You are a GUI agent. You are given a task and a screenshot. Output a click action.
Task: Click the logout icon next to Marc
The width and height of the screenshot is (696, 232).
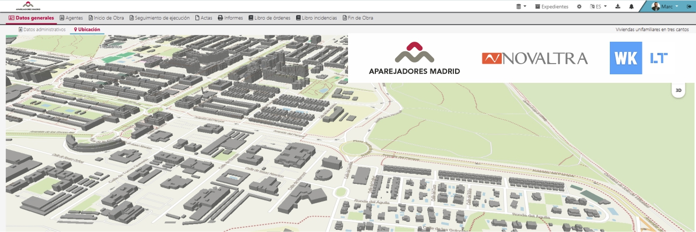coord(689,6)
